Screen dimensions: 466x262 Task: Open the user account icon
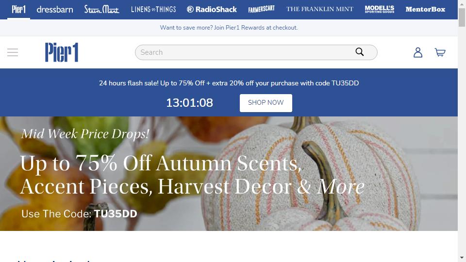(418, 52)
